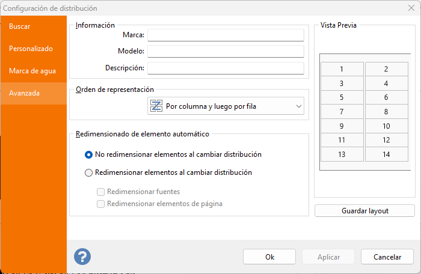Expand the Orden de representación dropdown arrow
The image size is (421, 274).
299,106
